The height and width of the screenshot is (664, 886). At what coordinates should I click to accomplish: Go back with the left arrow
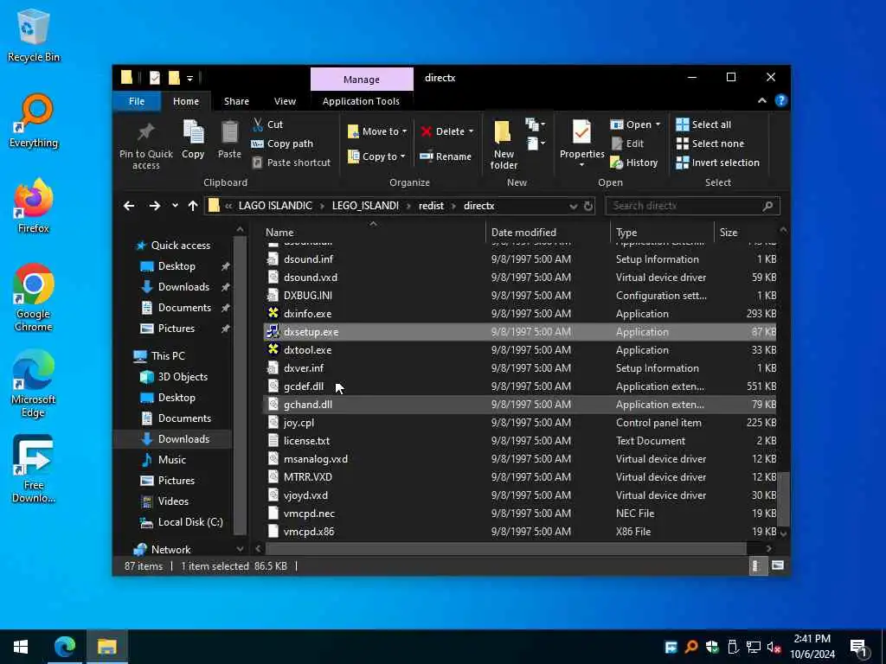(129, 206)
